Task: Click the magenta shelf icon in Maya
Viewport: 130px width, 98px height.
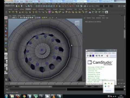Action: (50, 12)
